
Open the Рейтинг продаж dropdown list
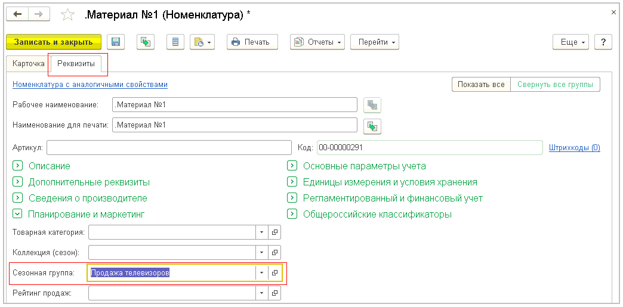pyautogui.click(x=261, y=293)
